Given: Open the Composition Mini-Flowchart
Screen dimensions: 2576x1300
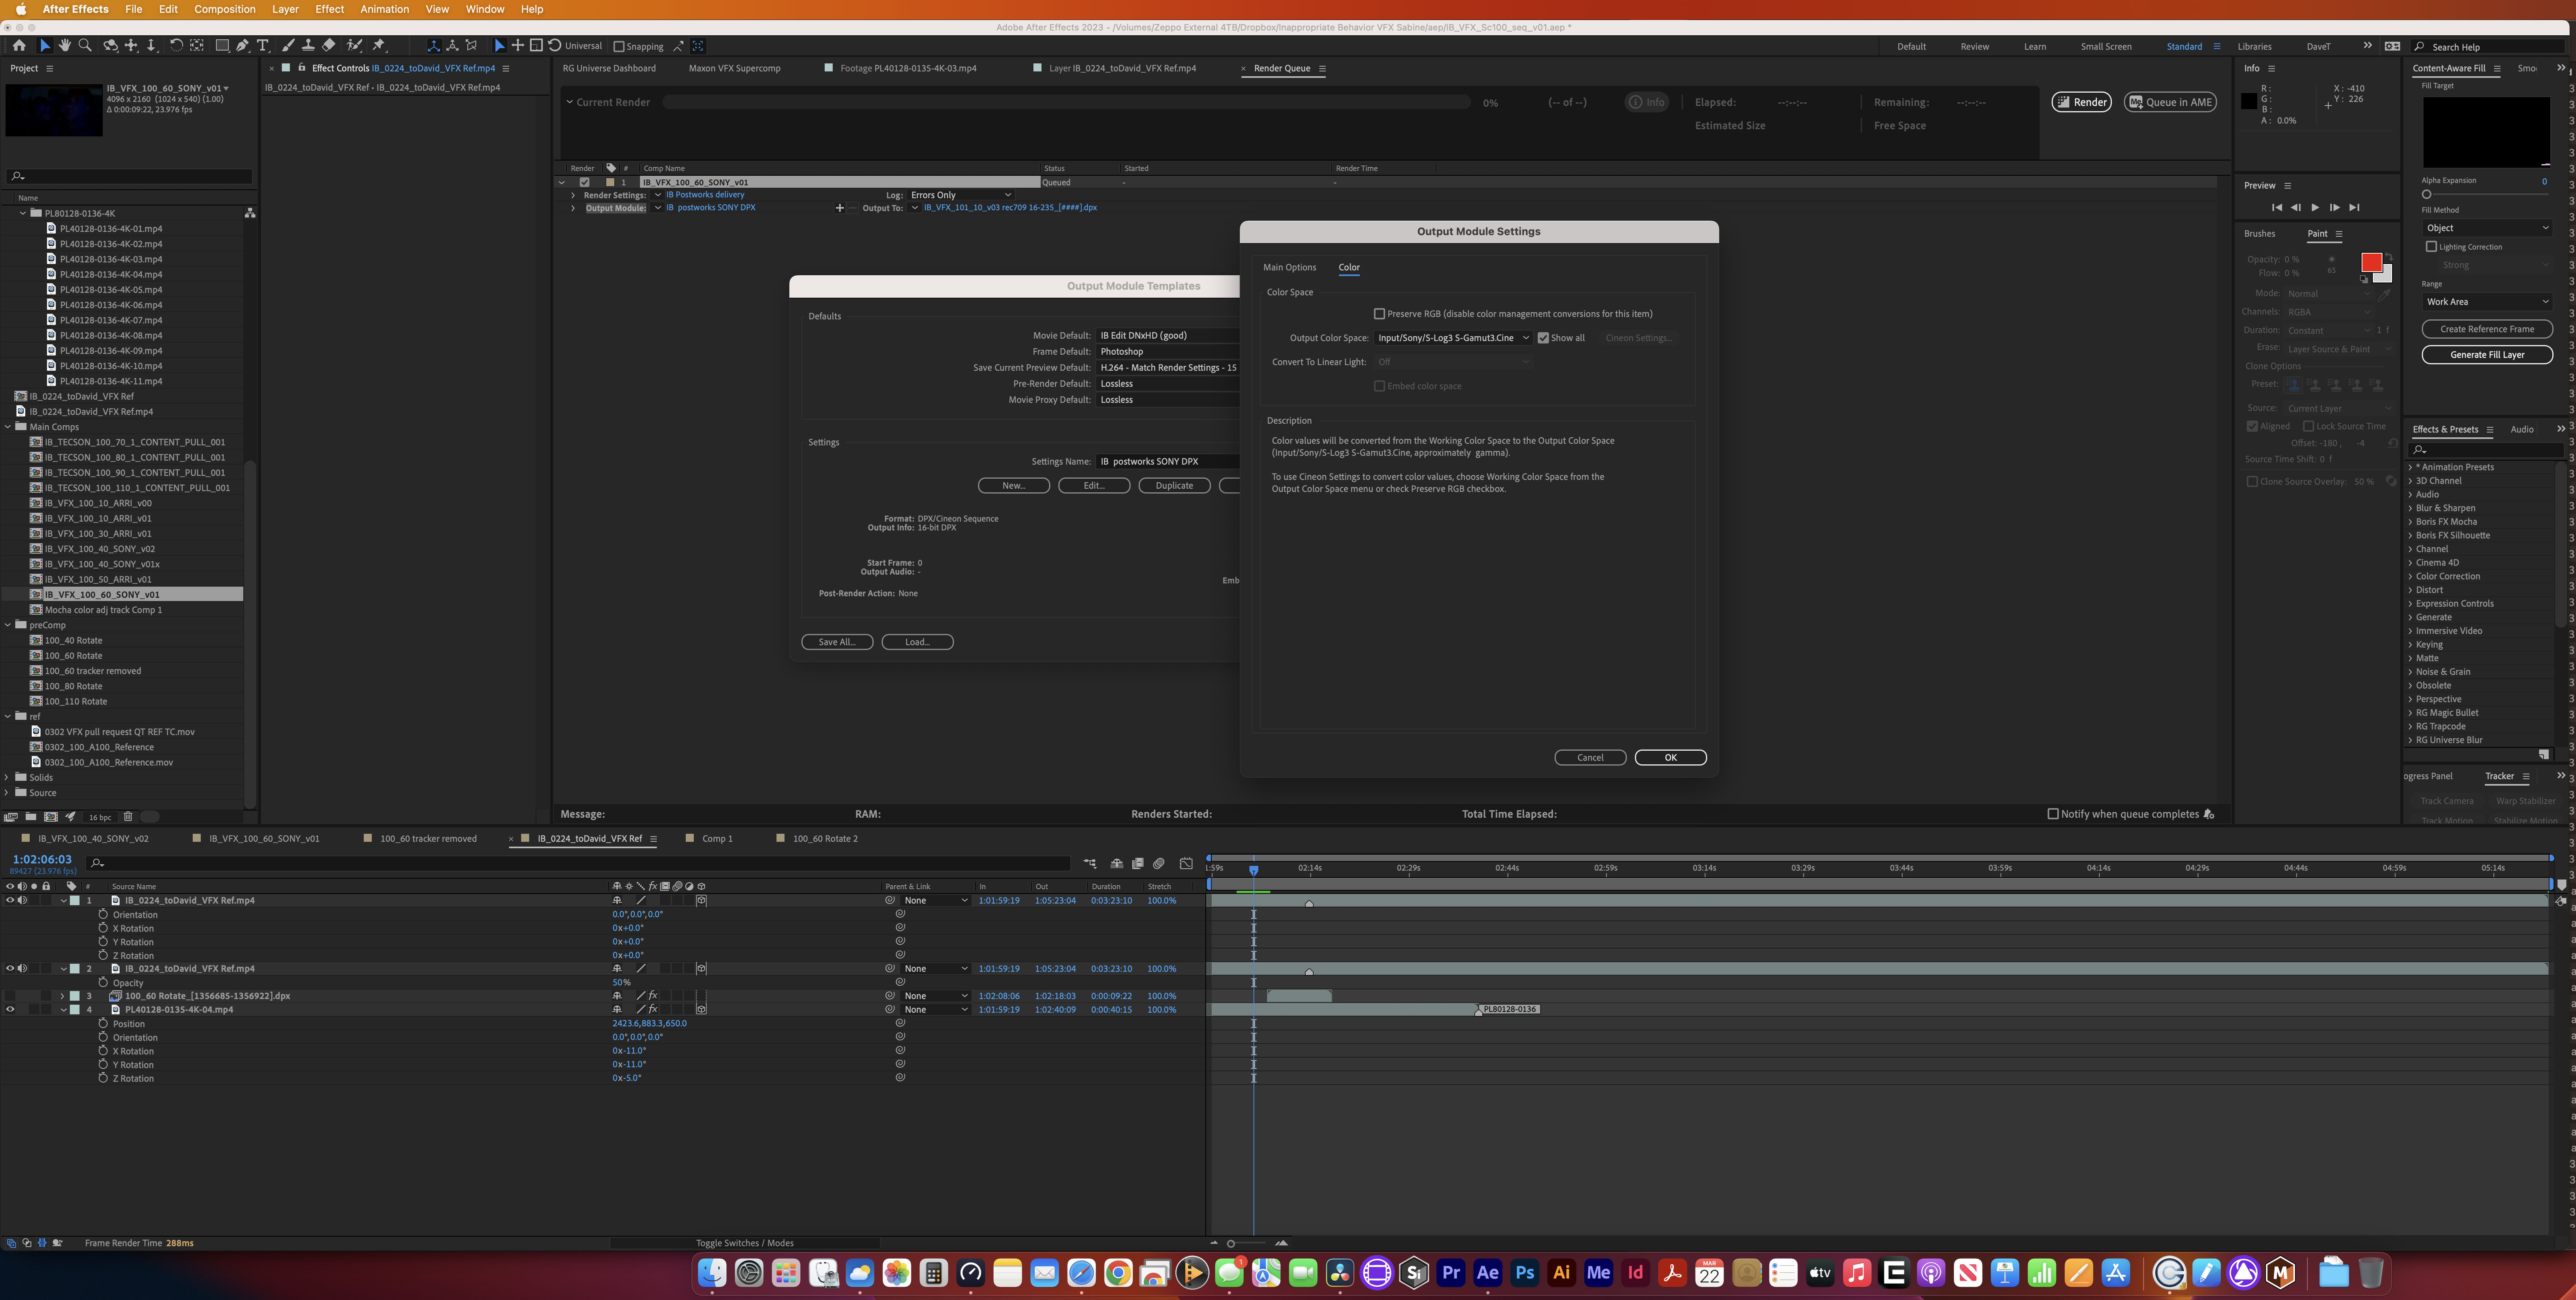Looking at the screenshot, I should point(1090,863).
